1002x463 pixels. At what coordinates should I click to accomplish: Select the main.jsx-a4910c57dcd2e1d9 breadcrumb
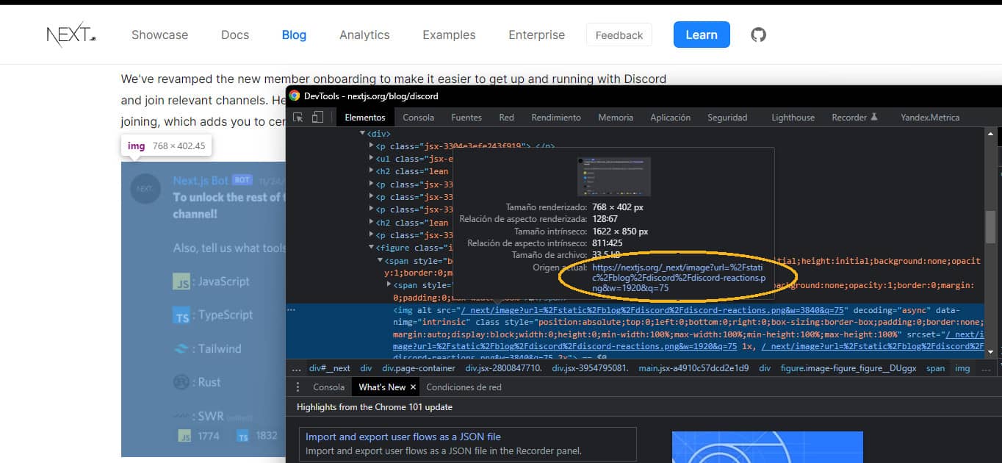click(694, 368)
